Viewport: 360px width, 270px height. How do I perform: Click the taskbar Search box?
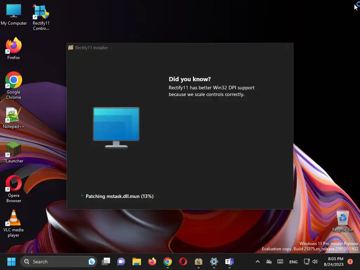59,262
